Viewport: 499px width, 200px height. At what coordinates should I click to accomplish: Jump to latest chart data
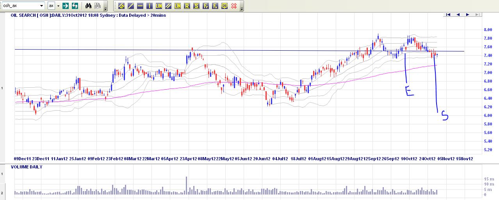click(x=477, y=14)
